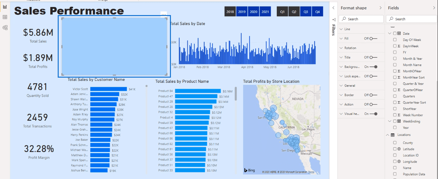
Task: Click the Locations table icon
Action: 393,135
